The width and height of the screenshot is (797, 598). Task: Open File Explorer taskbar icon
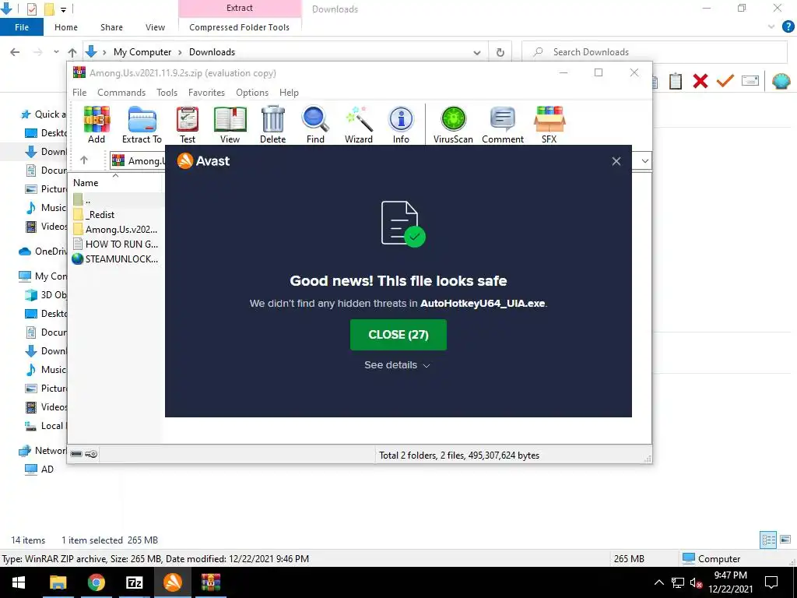point(58,582)
